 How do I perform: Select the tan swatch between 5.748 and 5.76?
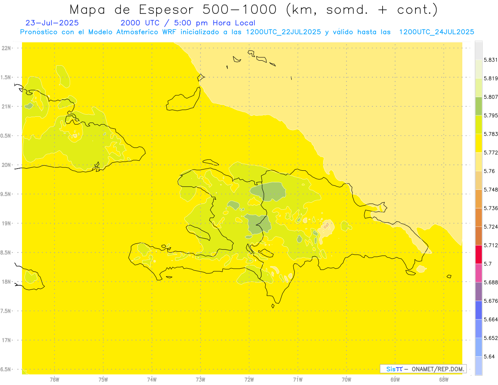(x=478, y=180)
